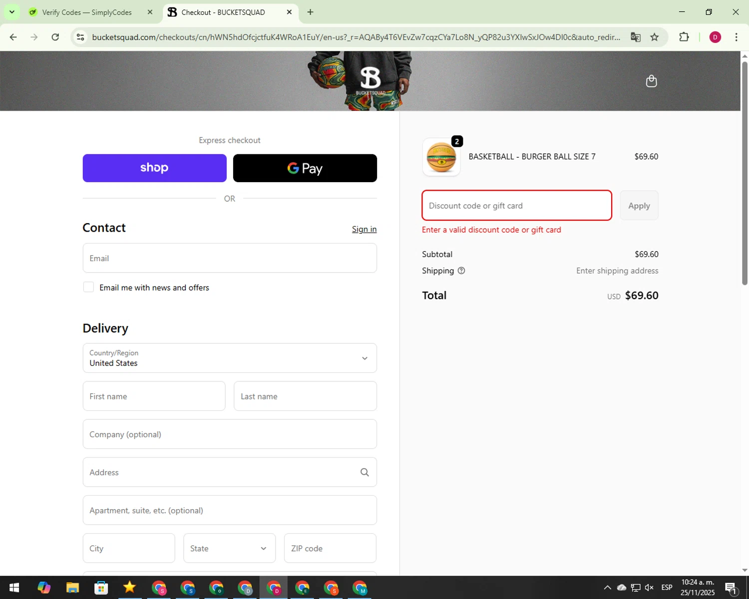Open the yellow star app in taskbar
Image resolution: width=749 pixels, height=599 pixels.
[130, 588]
